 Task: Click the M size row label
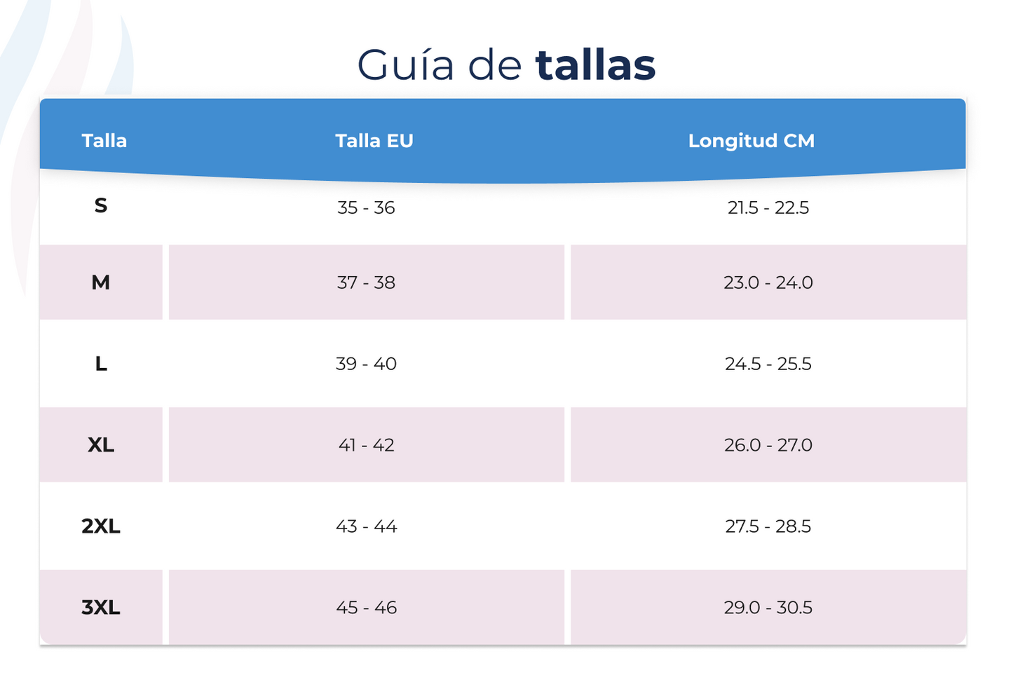[x=101, y=282]
